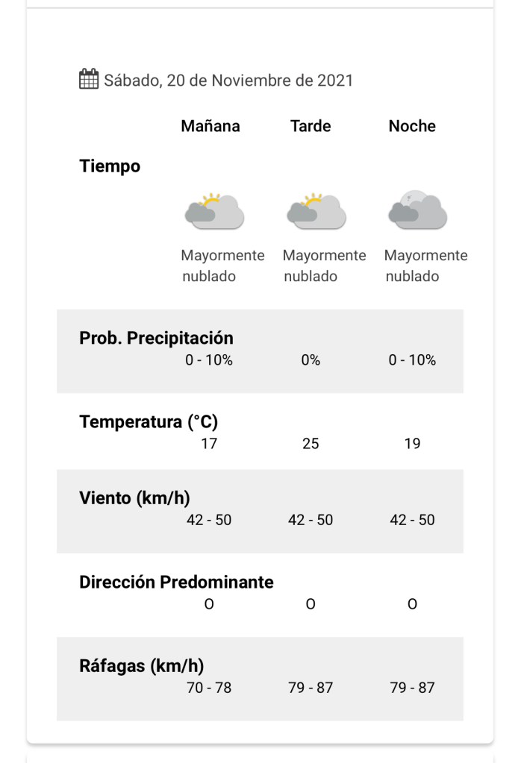Screen dimensions: 524x763
Task: Click the Temperatura (°C) row heading
Action: point(149,422)
